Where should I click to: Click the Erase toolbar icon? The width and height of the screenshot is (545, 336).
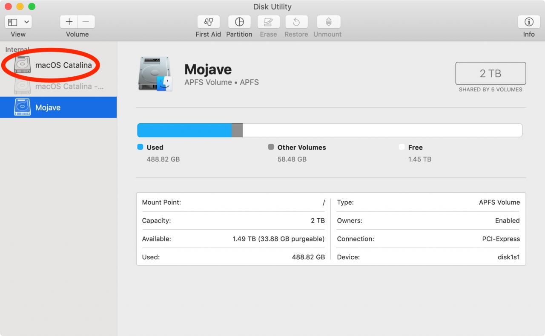pyautogui.click(x=268, y=22)
